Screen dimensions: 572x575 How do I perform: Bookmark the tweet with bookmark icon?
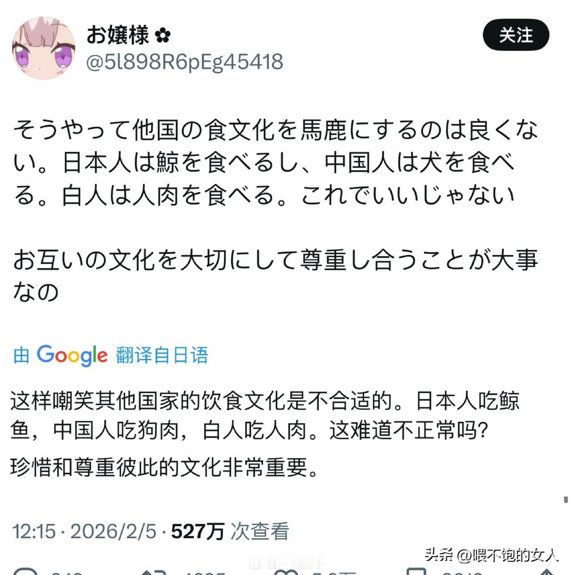click(x=416, y=571)
